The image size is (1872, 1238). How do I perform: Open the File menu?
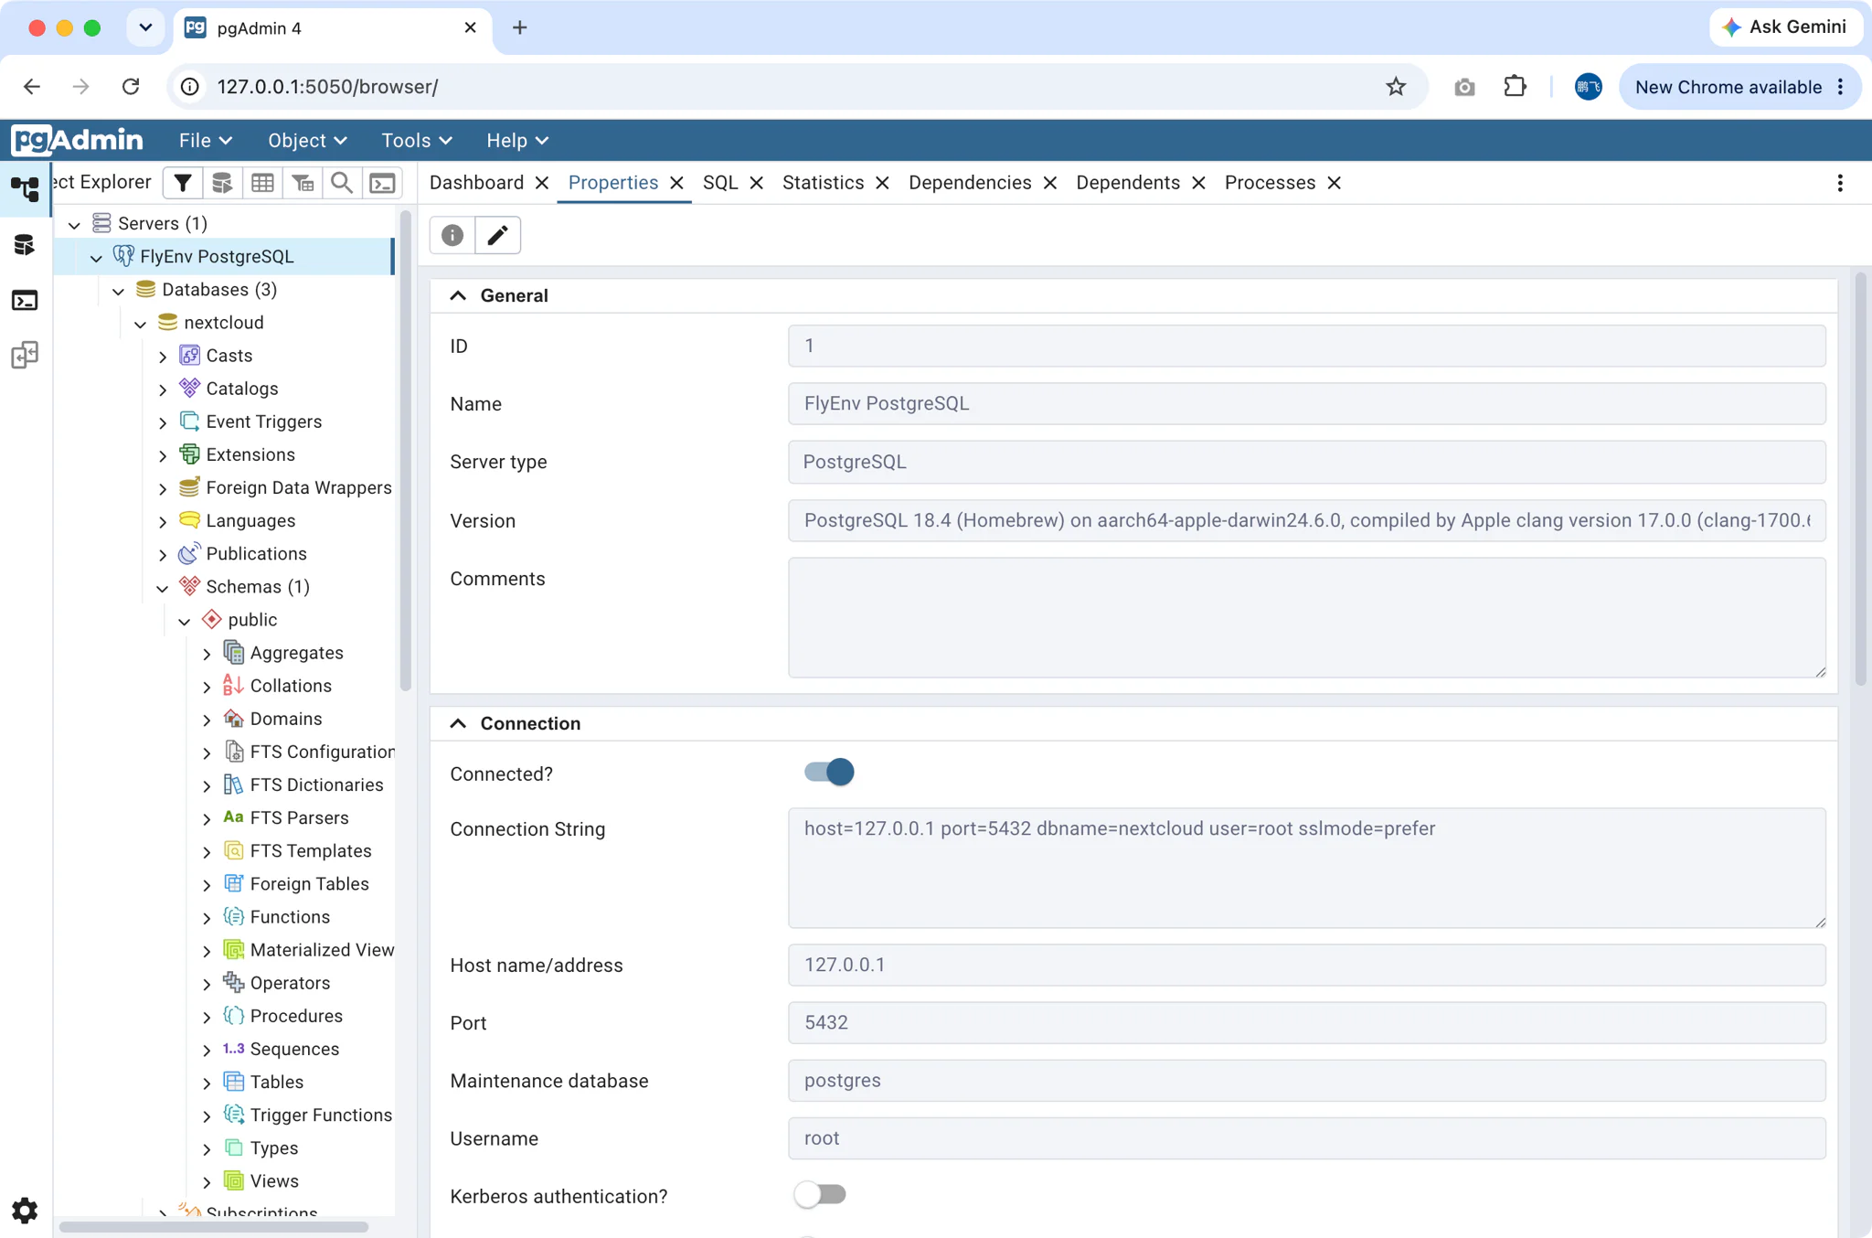click(x=206, y=140)
